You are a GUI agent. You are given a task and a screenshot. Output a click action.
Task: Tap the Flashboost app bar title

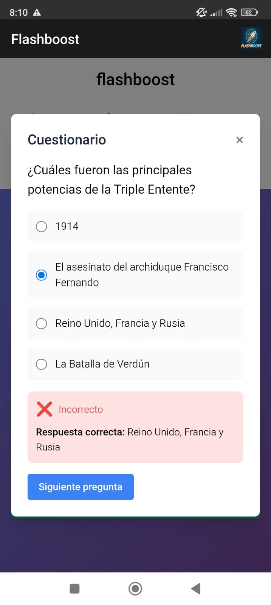tap(45, 39)
